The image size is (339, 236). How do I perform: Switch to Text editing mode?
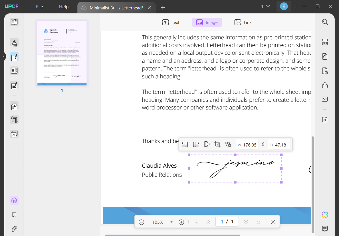171,22
